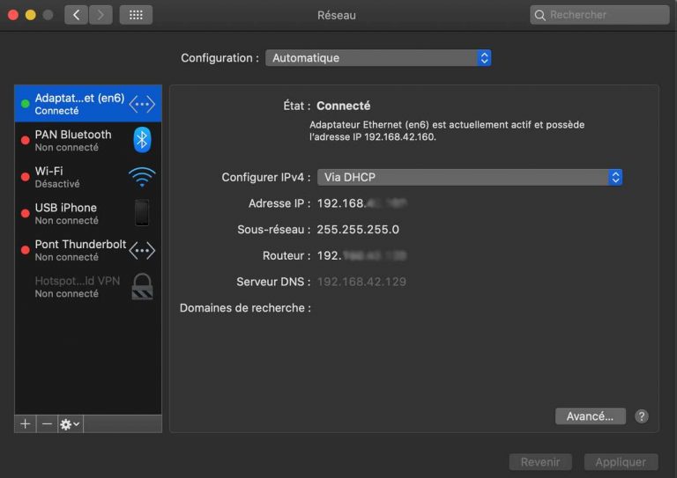
Task: Click Sous-réseau value 255.255.255.0
Action: (x=358, y=229)
